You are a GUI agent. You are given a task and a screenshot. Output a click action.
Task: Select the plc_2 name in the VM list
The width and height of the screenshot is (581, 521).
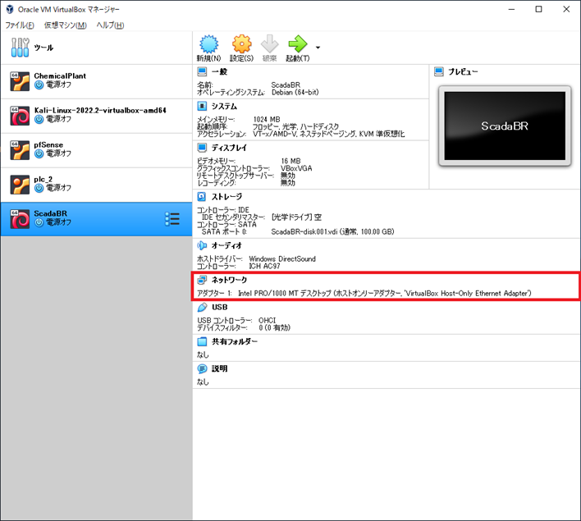tap(43, 180)
